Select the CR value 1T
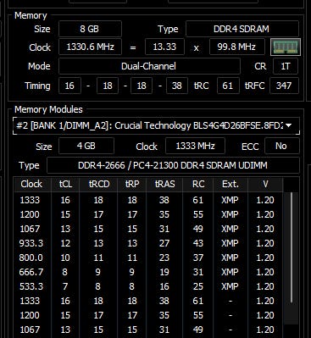Viewport: 311px width, 338px height. tap(286, 66)
